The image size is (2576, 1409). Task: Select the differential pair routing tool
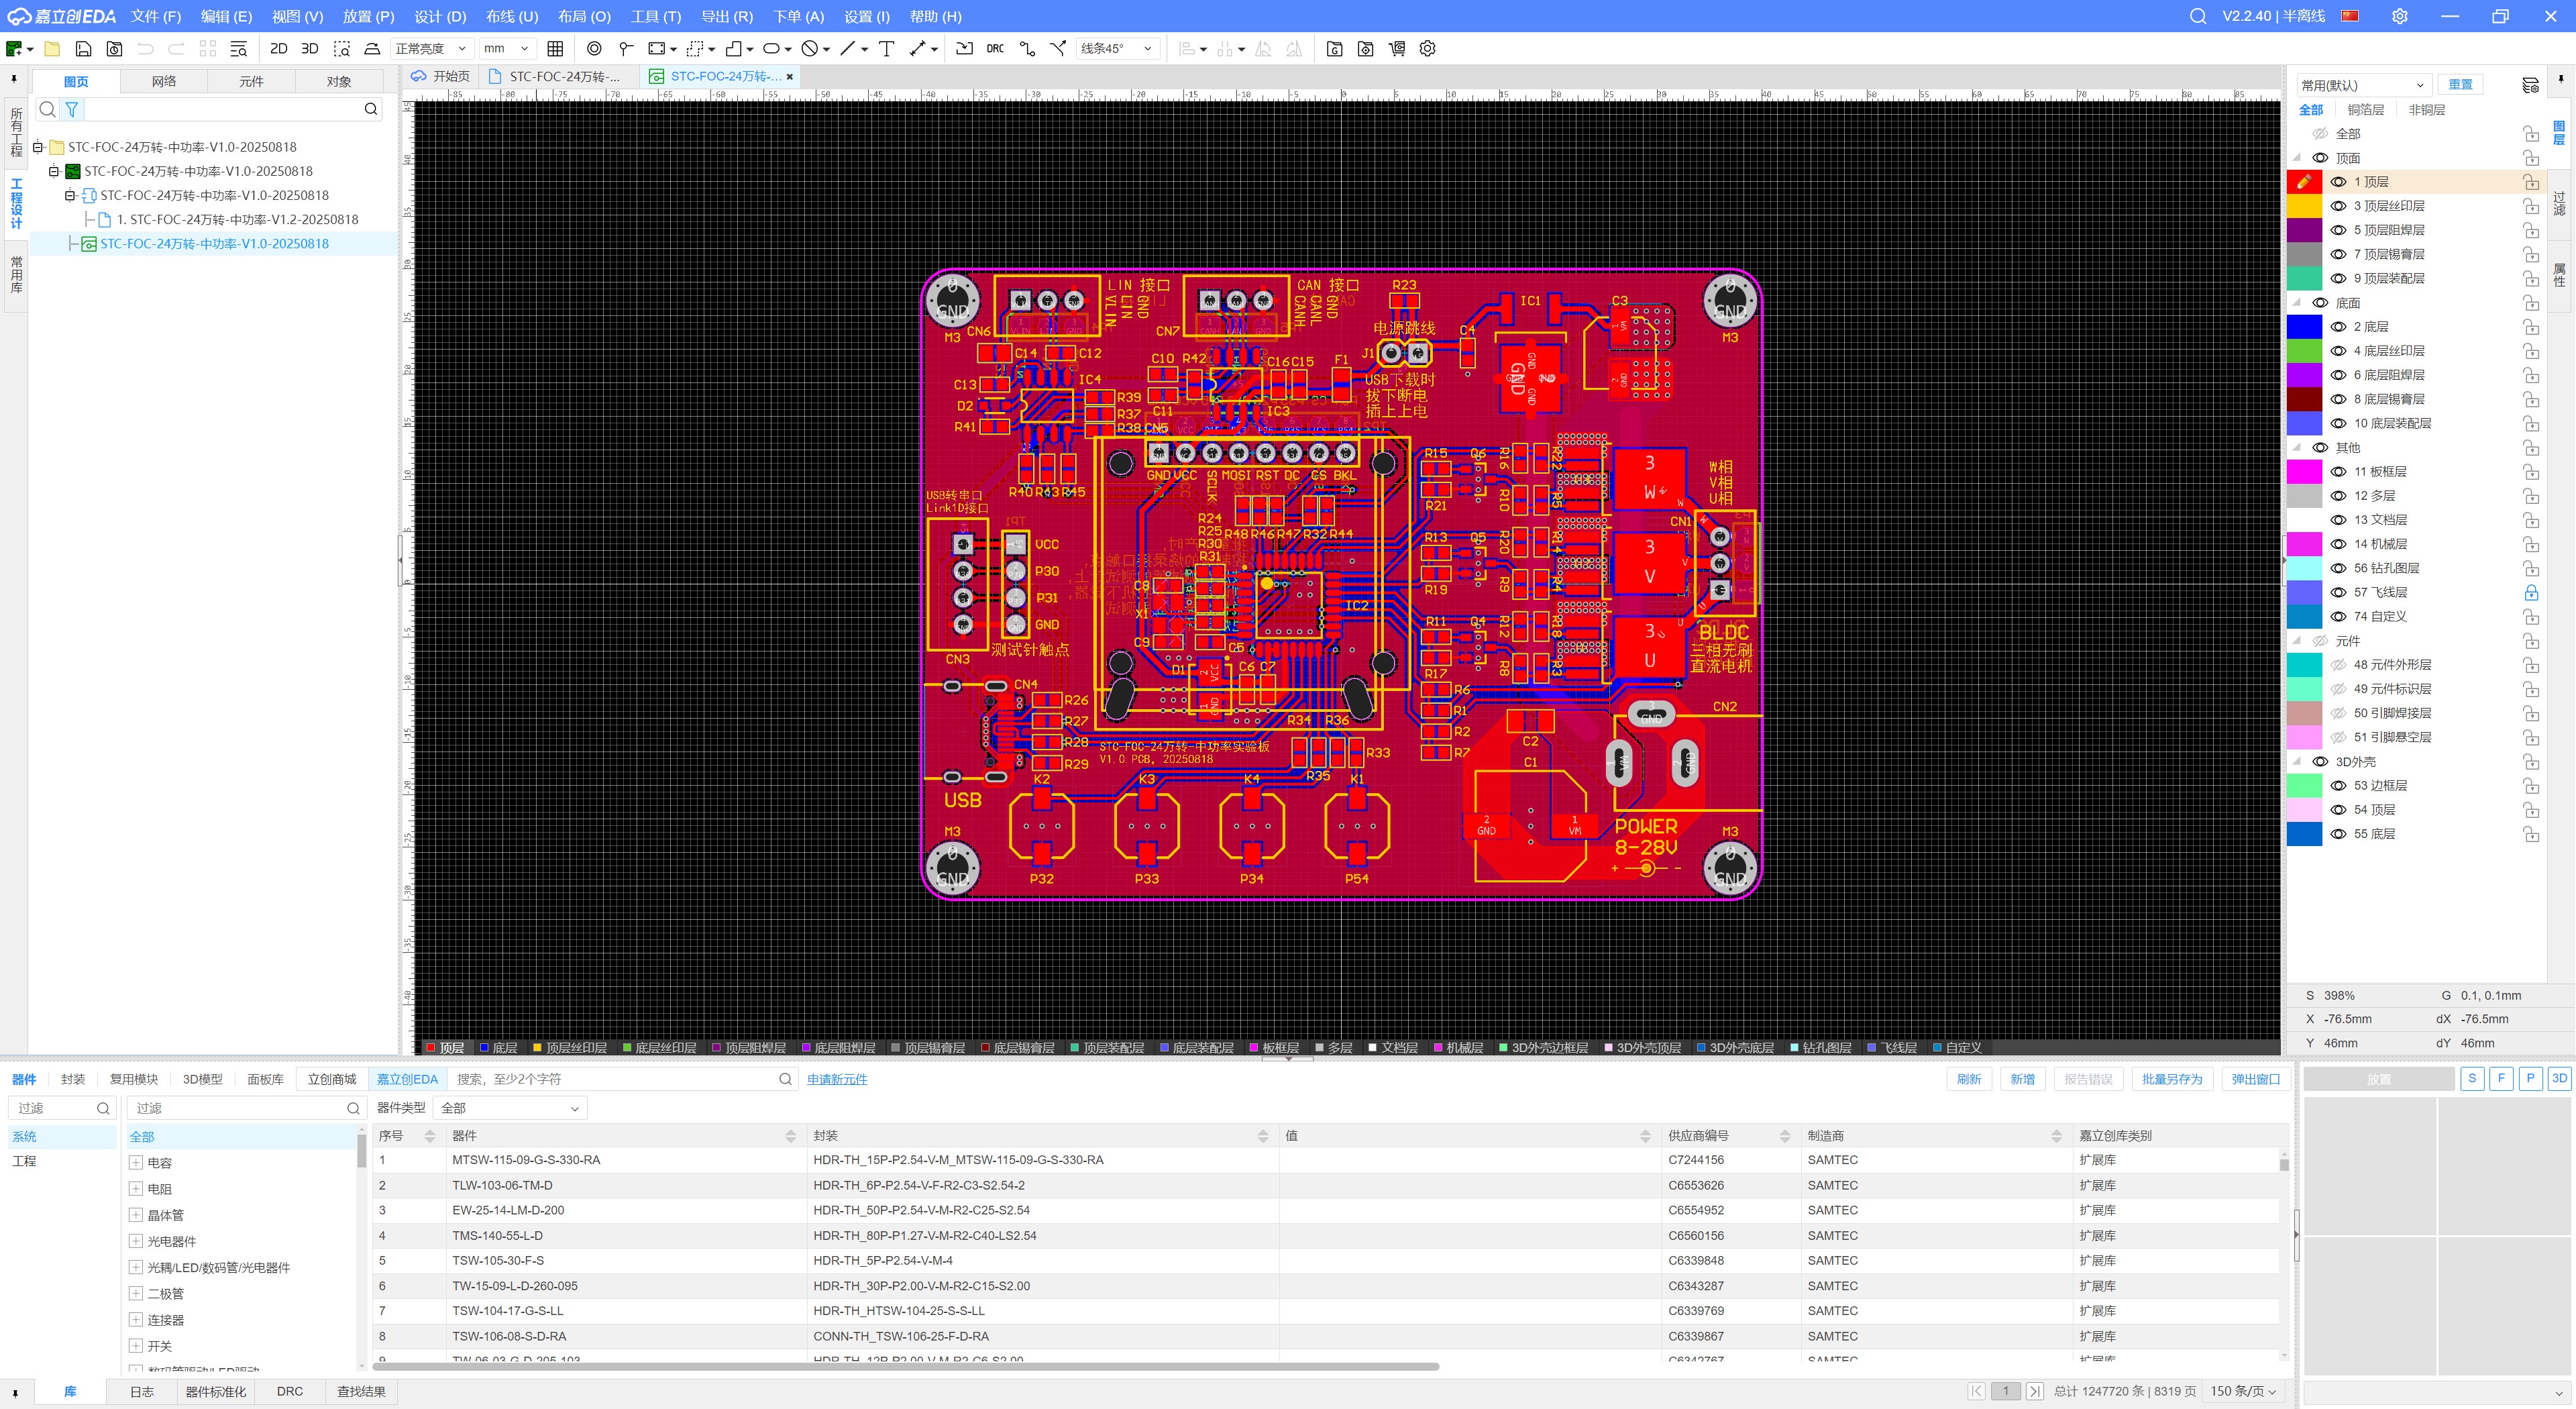click(1058, 48)
